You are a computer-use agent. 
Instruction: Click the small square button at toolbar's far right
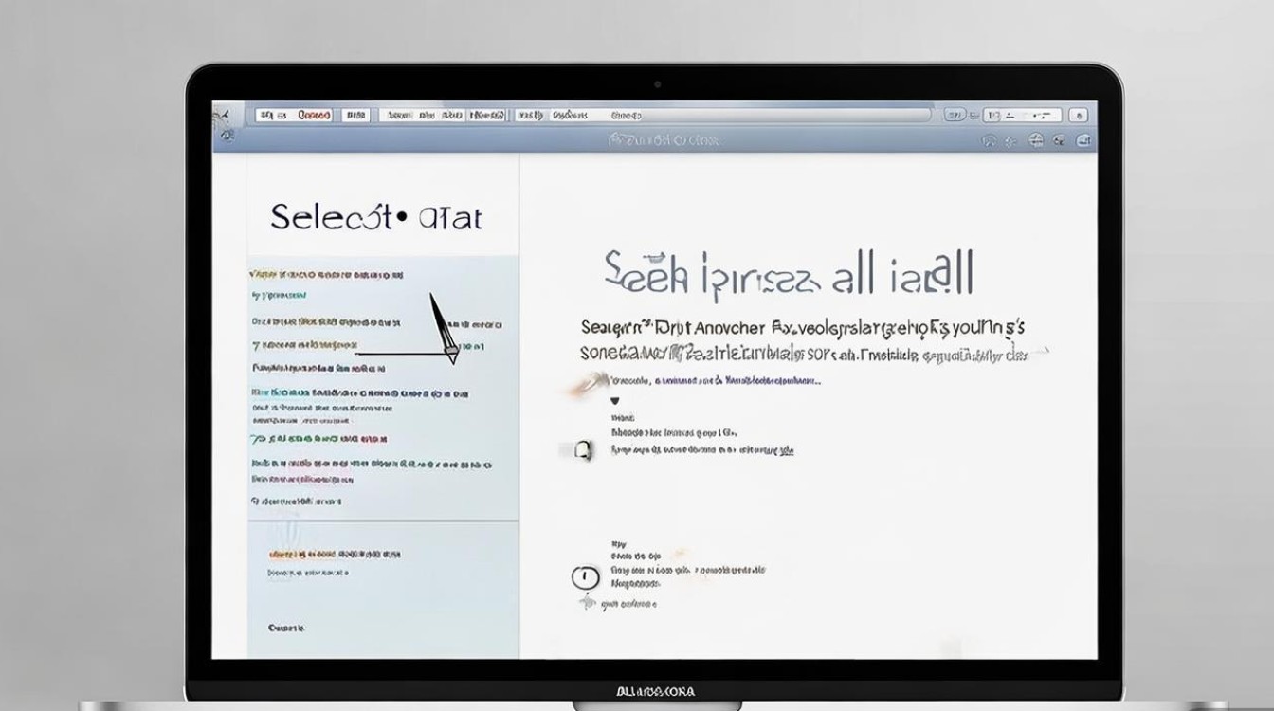(1078, 116)
